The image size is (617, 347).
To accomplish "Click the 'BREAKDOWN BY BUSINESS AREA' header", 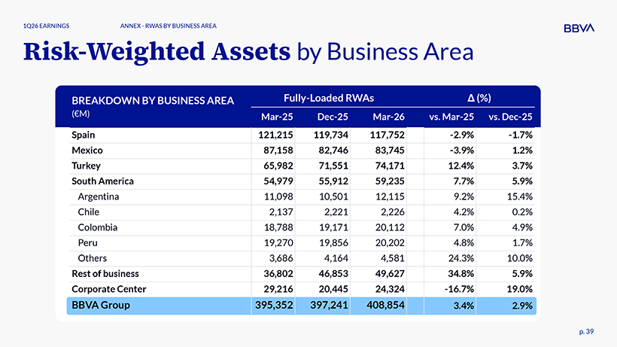I will coord(153,101).
